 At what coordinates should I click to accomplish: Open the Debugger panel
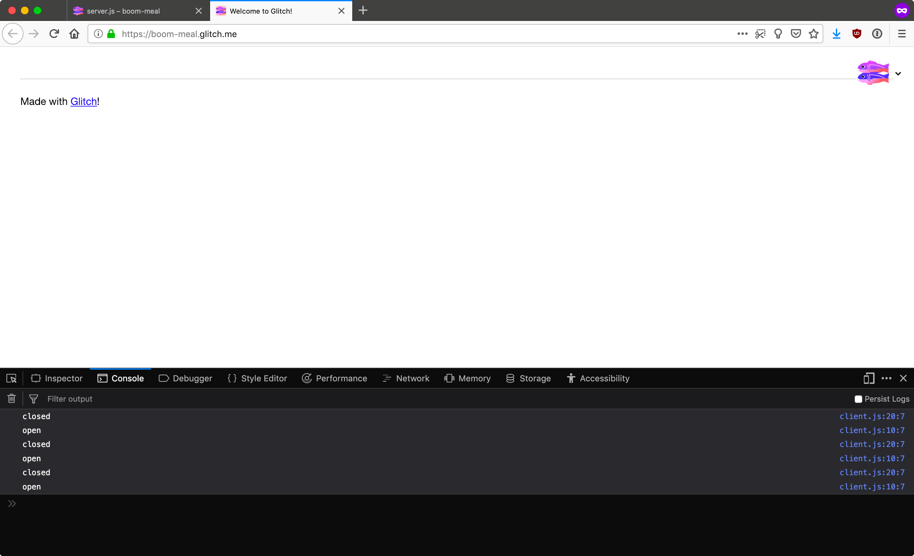(185, 378)
